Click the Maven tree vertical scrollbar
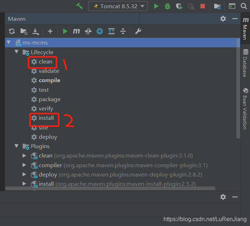Image resolution: width=250 pixels, height=226 pixels. pyautogui.click(x=238, y=89)
